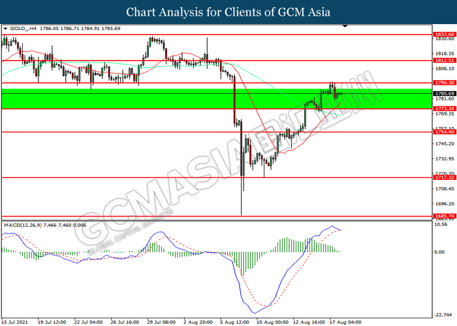
Task: Click the 17 Aug 04:00 time label
Action: [345, 322]
